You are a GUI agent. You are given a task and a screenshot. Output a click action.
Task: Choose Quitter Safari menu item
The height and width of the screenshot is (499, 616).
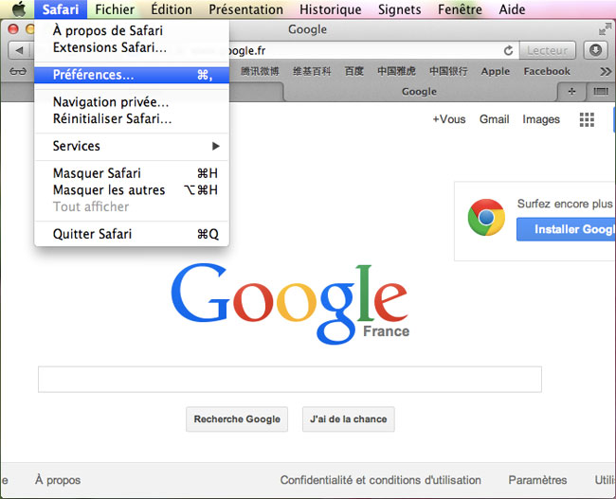(132, 234)
